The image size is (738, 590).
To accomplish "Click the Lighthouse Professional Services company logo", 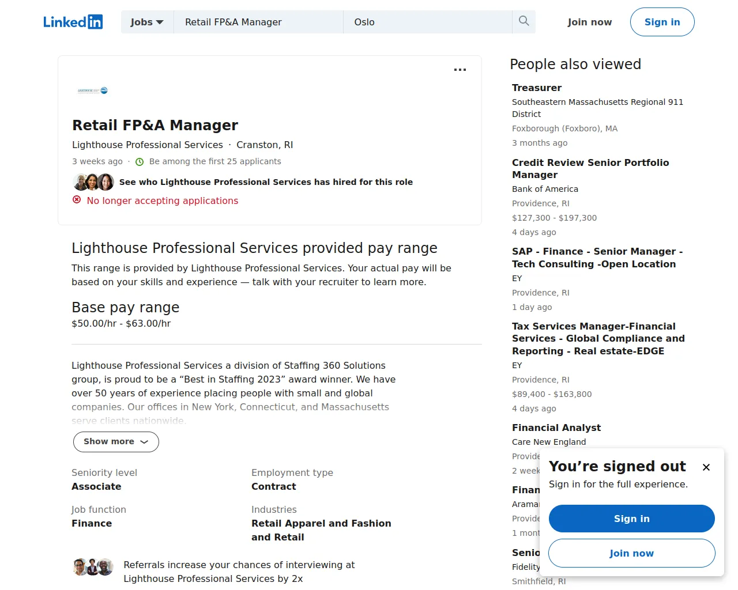I will tap(93, 90).
